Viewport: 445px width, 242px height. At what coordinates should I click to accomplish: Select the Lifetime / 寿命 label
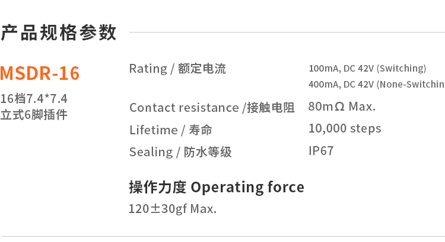click(171, 130)
